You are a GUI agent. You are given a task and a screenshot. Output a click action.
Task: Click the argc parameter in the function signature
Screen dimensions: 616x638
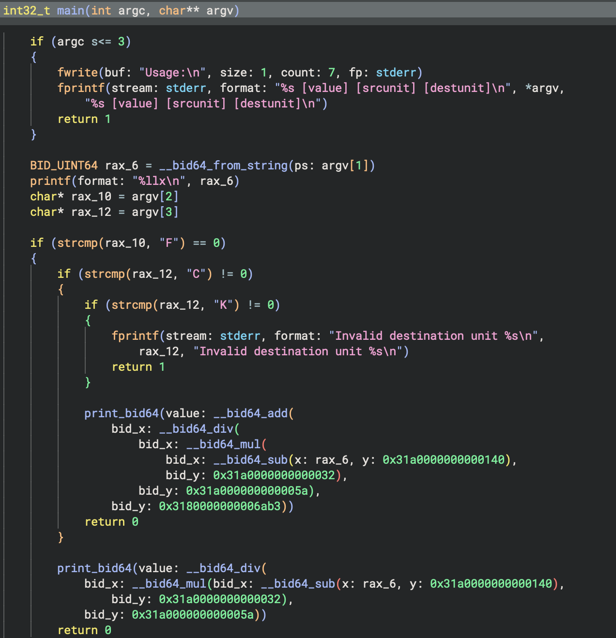pos(131,11)
